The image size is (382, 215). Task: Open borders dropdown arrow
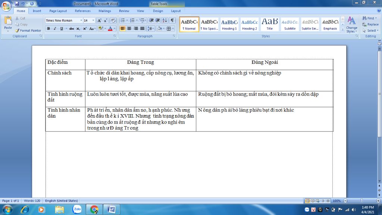coord(173,28)
